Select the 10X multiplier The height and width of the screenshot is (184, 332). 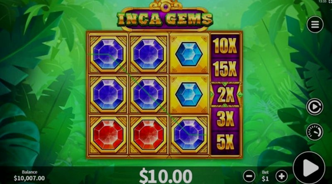225,46
